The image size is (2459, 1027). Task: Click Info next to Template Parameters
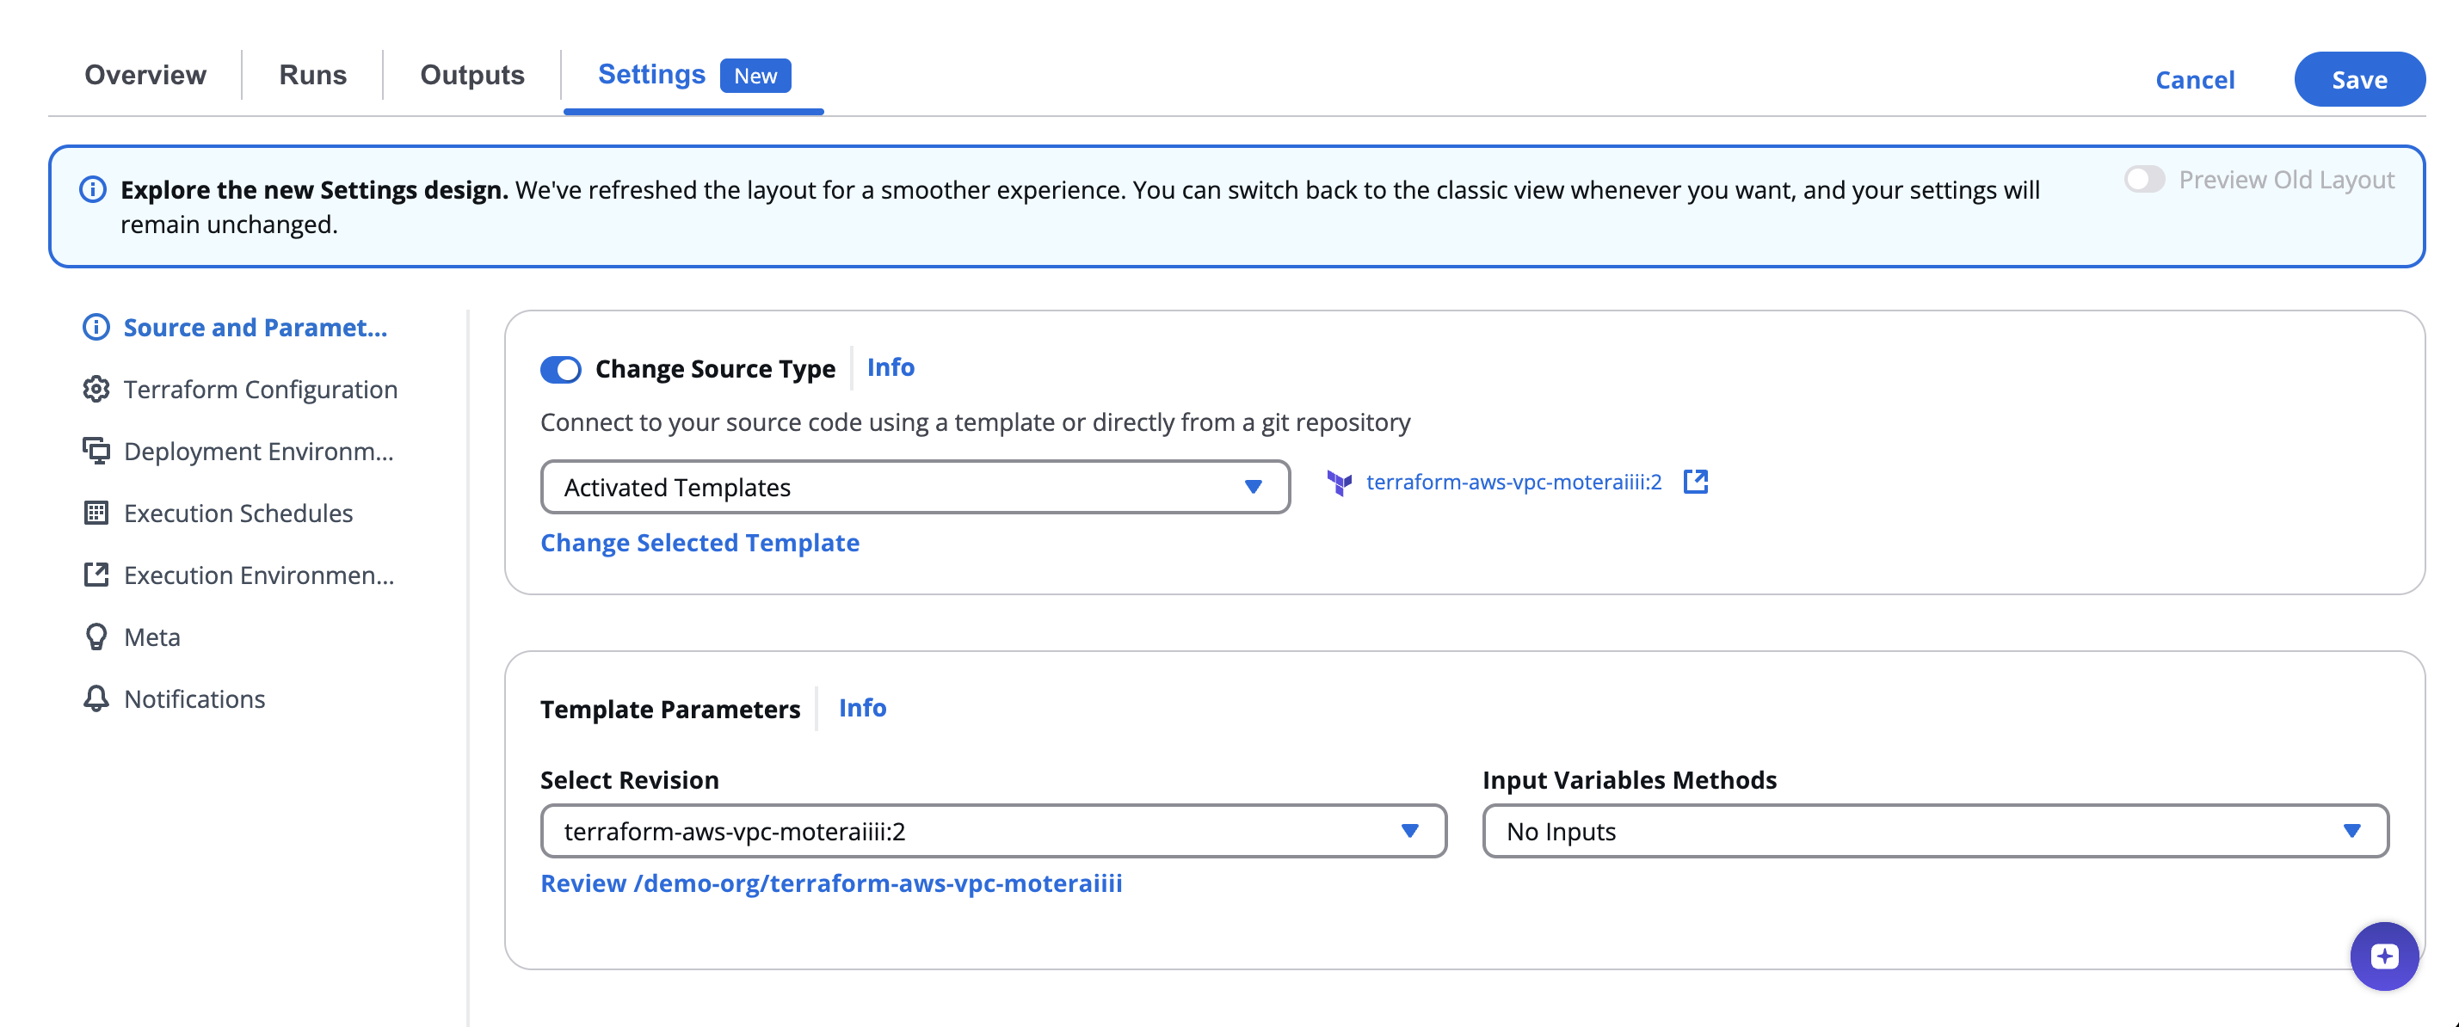click(861, 708)
